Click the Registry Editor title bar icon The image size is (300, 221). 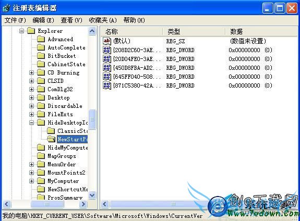tap(6, 8)
